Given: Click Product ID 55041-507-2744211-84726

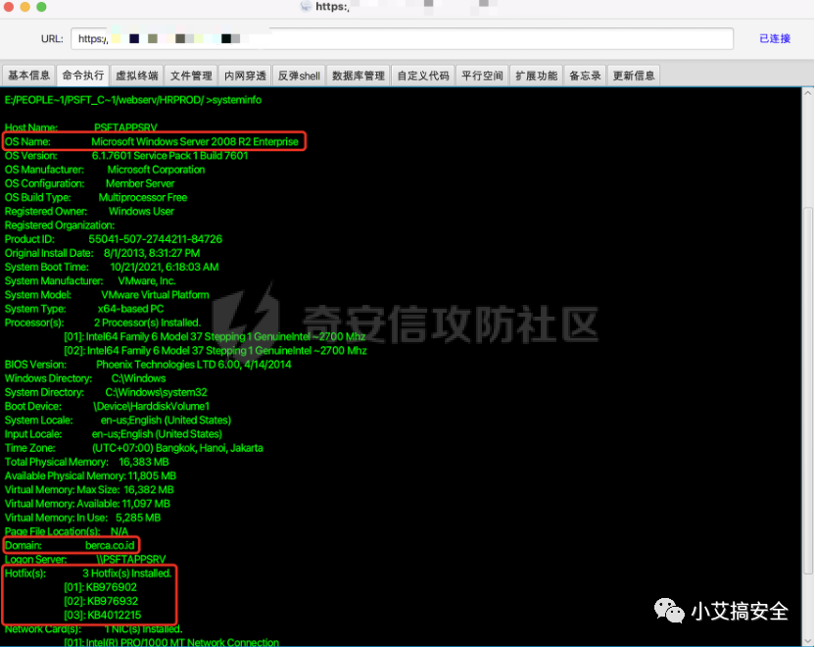Looking at the screenshot, I should click(x=156, y=239).
